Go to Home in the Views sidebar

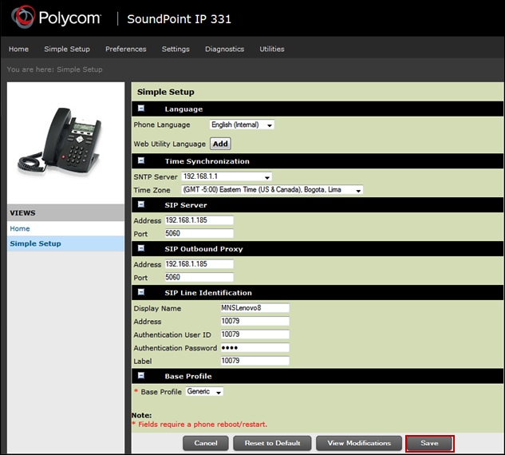(x=20, y=228)
